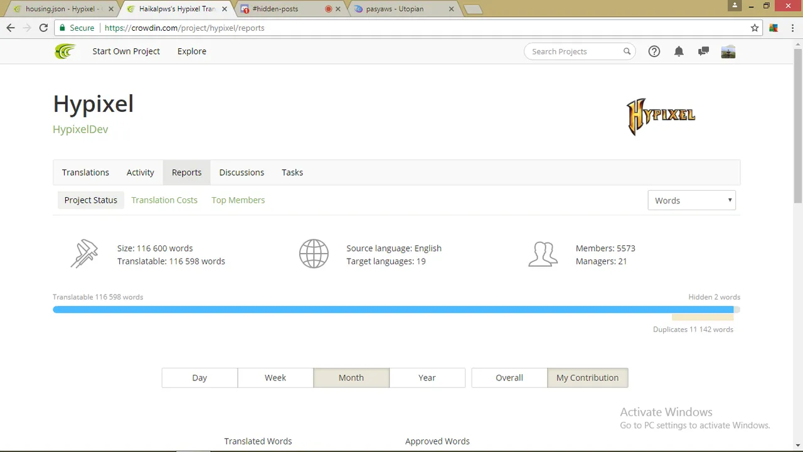Image resolution: width=803 pixels, height=452 pixels.
Task: Open a new browser tab
Action: tap(472, 9)
